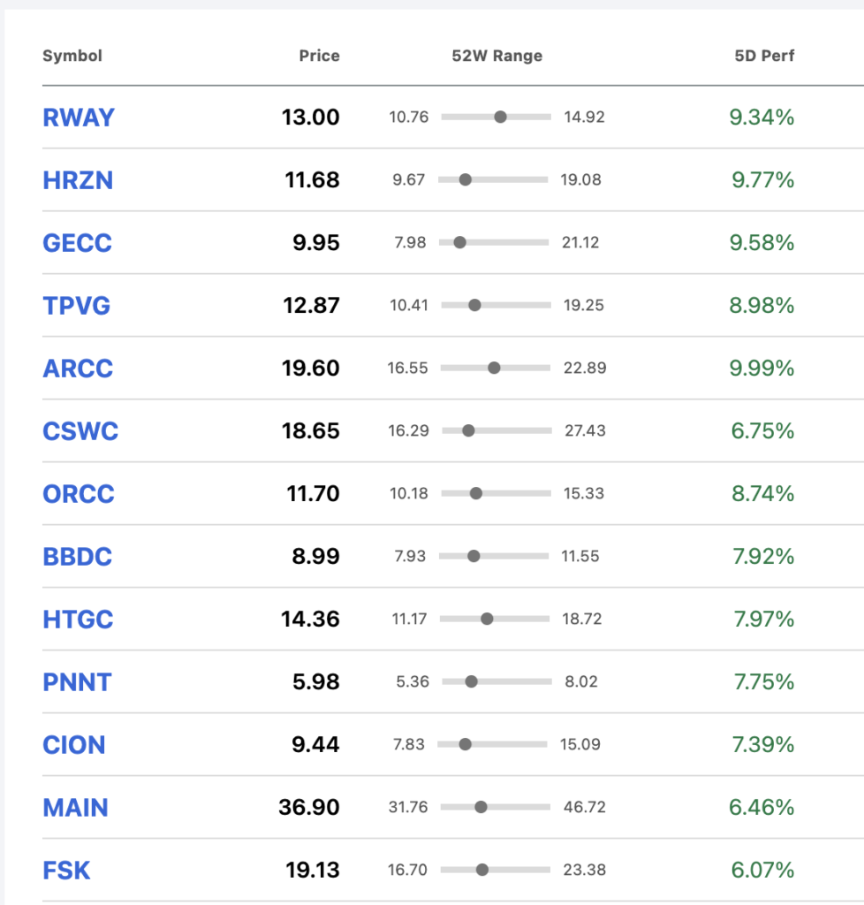864x905 pixels.
Task: Sort by the 52W Range column header
Action: (x=496, y=56)
